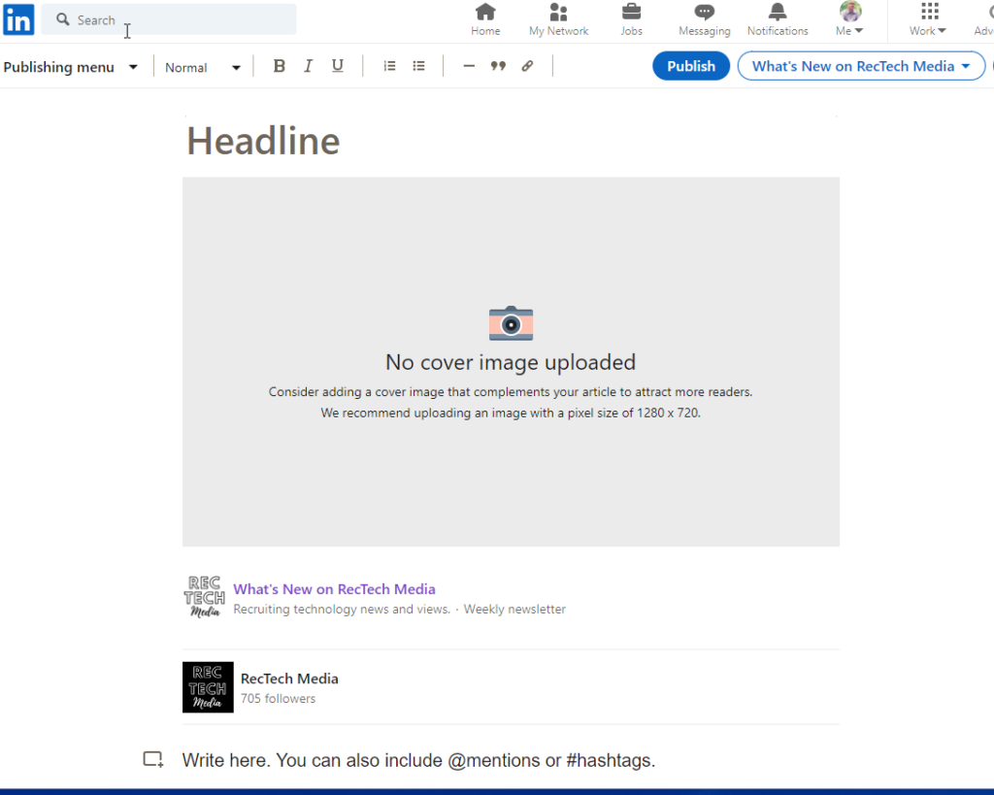This screenshot has height=795, width=994.
Task: Expand the Publishing menu
Action: click(x=70, y=67)
